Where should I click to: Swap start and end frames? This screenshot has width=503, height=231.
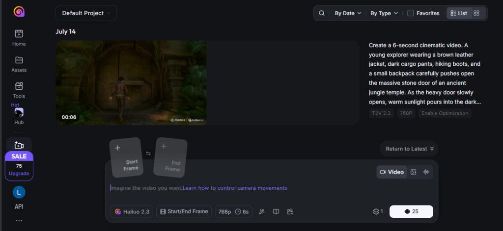(148, 153)
